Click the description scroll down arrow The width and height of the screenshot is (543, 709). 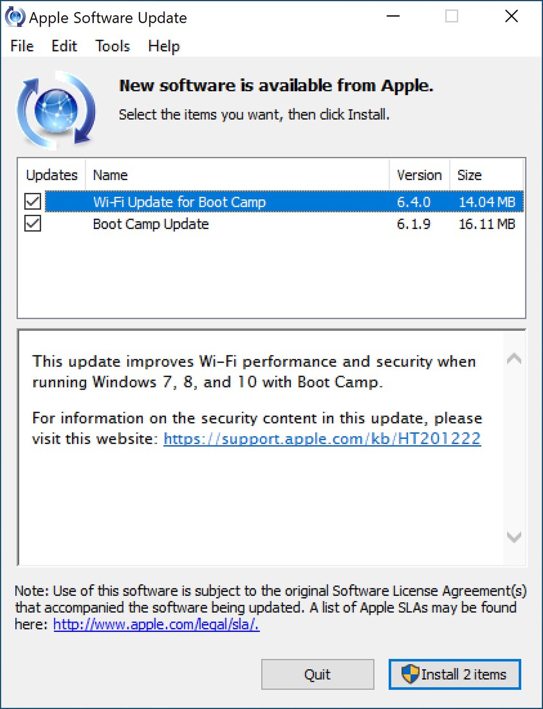click(x=514, y=537)
